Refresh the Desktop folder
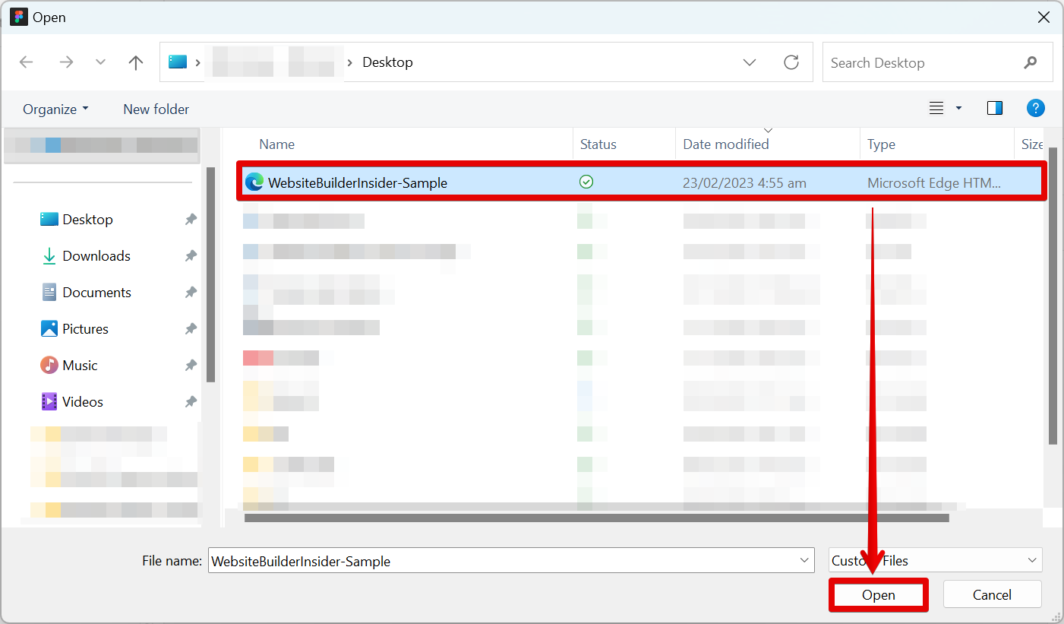Viewport: 1064px width, 624px height. 791,62
